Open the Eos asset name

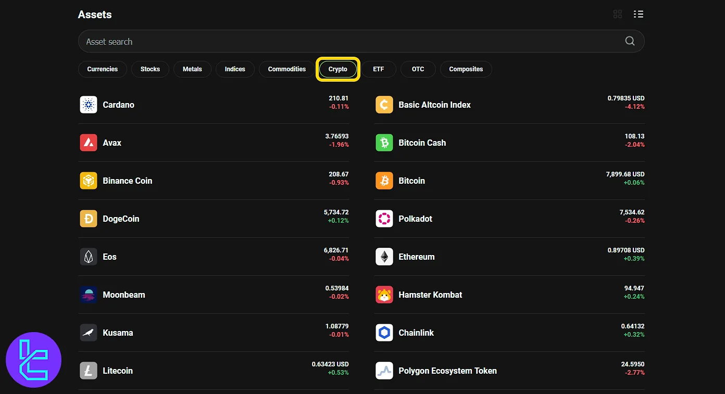point(110,257)
